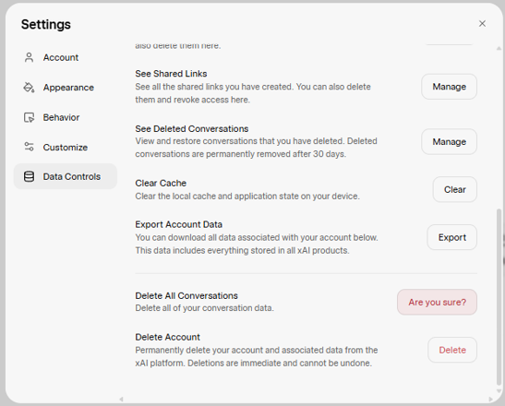The width and height of the screenshot is (505, 406).
Task: Click the scroll down arrow
Action: point(499,391)
